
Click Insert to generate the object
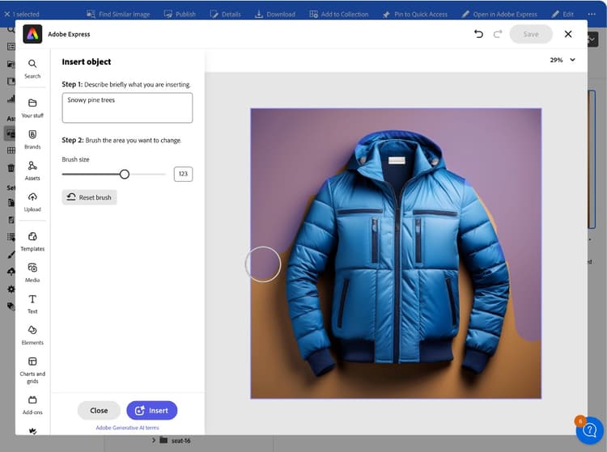152,410
